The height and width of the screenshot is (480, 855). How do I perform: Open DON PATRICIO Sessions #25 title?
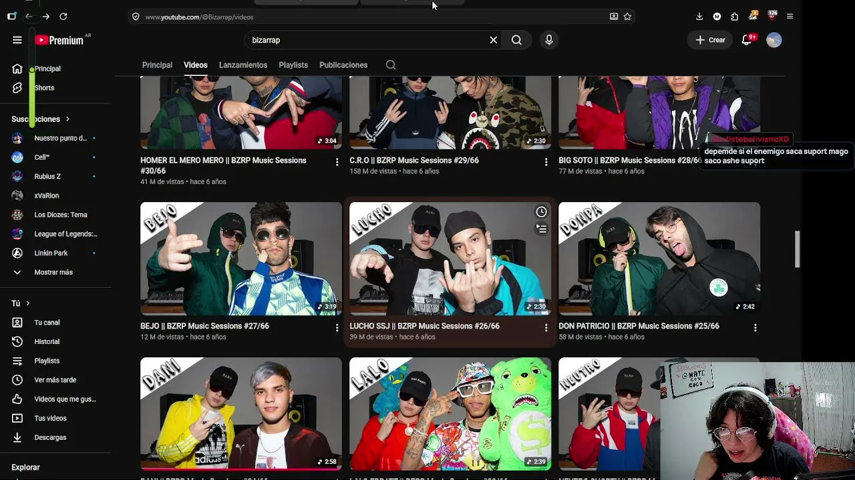tap(639, 326)
